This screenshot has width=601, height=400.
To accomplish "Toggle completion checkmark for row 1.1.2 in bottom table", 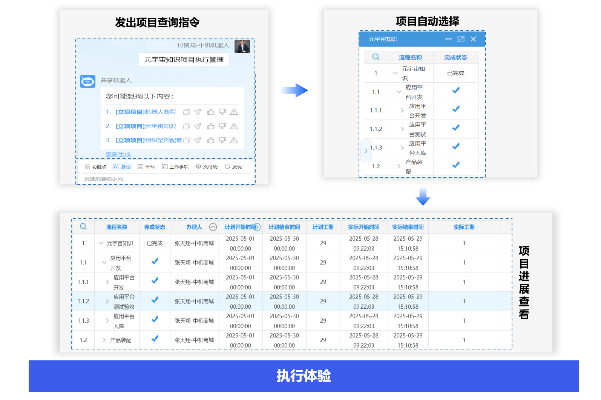I will click(x=155, y=300).
